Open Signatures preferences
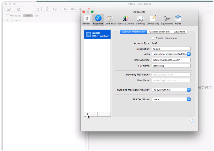This screenshot has width=214, height=151. click(x=167, y=20)
